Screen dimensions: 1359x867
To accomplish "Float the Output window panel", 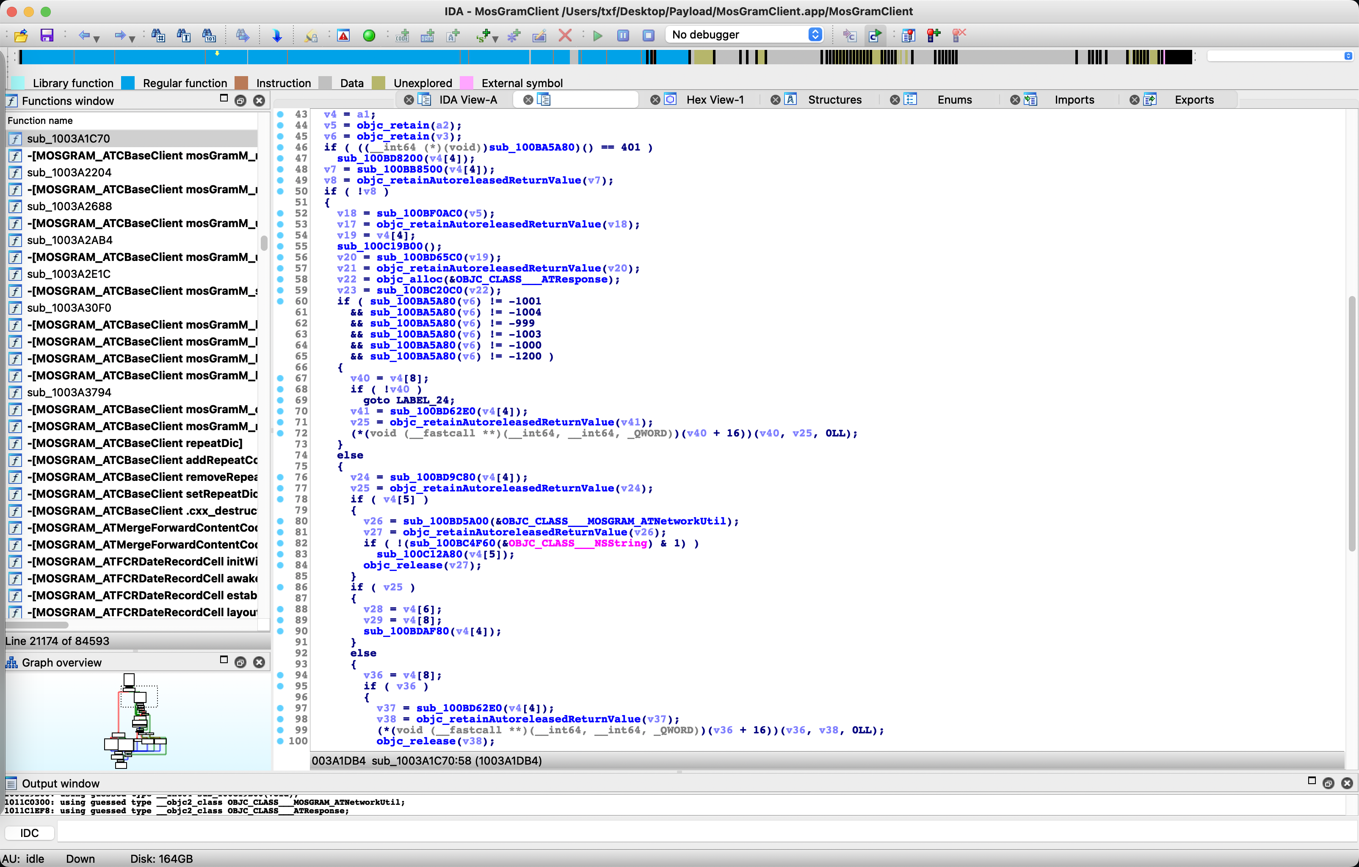I will coord(1329,783).
